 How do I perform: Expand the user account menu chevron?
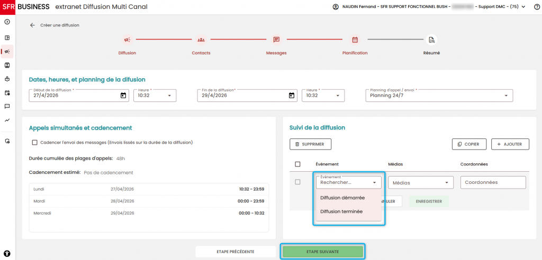tap(523, 7)
